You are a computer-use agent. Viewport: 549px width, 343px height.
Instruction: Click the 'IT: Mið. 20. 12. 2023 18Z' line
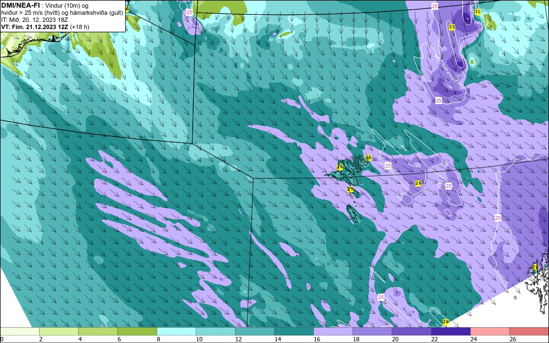[x=35, y=20]
